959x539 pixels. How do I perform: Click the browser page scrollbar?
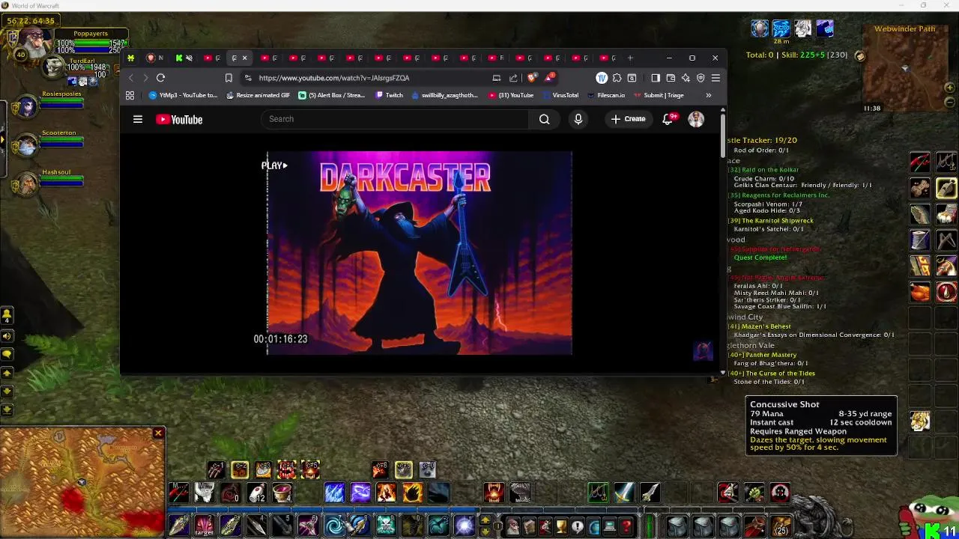click(723, 137)
